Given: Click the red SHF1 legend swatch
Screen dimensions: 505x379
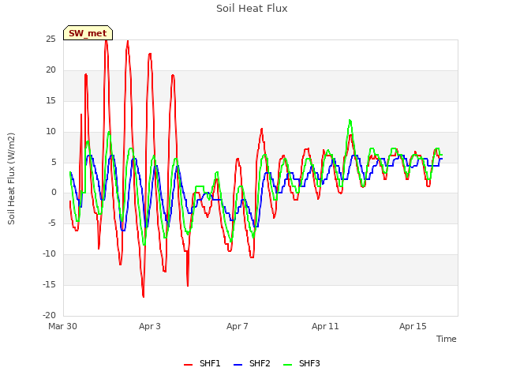Looking at the screenshot, I should coord(188,365).
